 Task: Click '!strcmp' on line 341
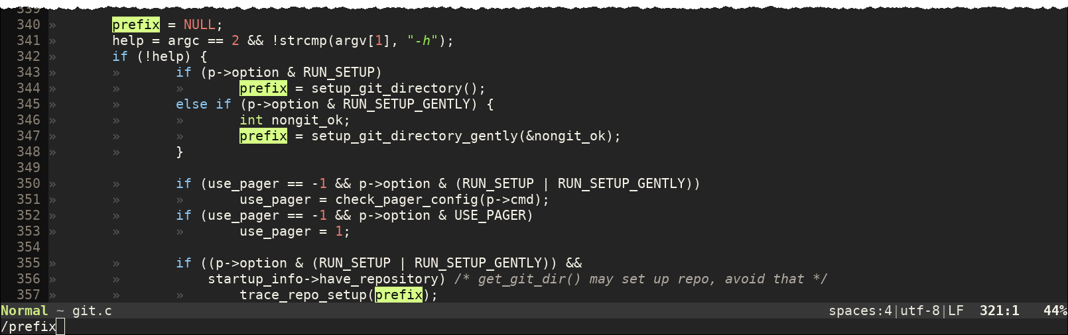299,40
